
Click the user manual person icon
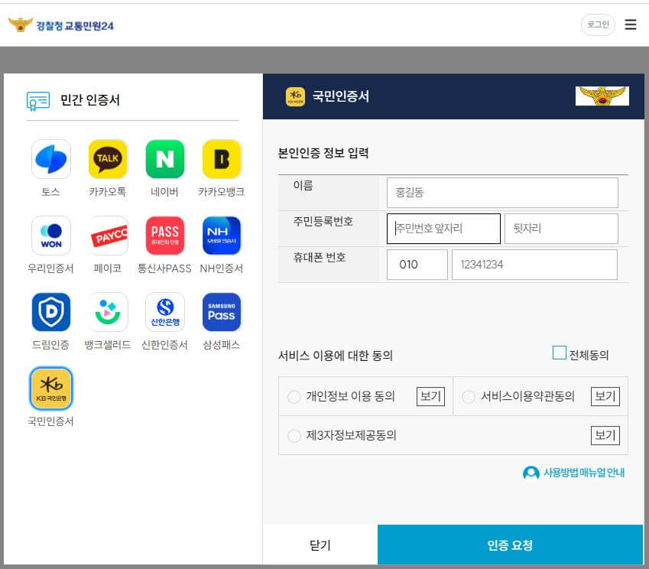click(531, 473)
